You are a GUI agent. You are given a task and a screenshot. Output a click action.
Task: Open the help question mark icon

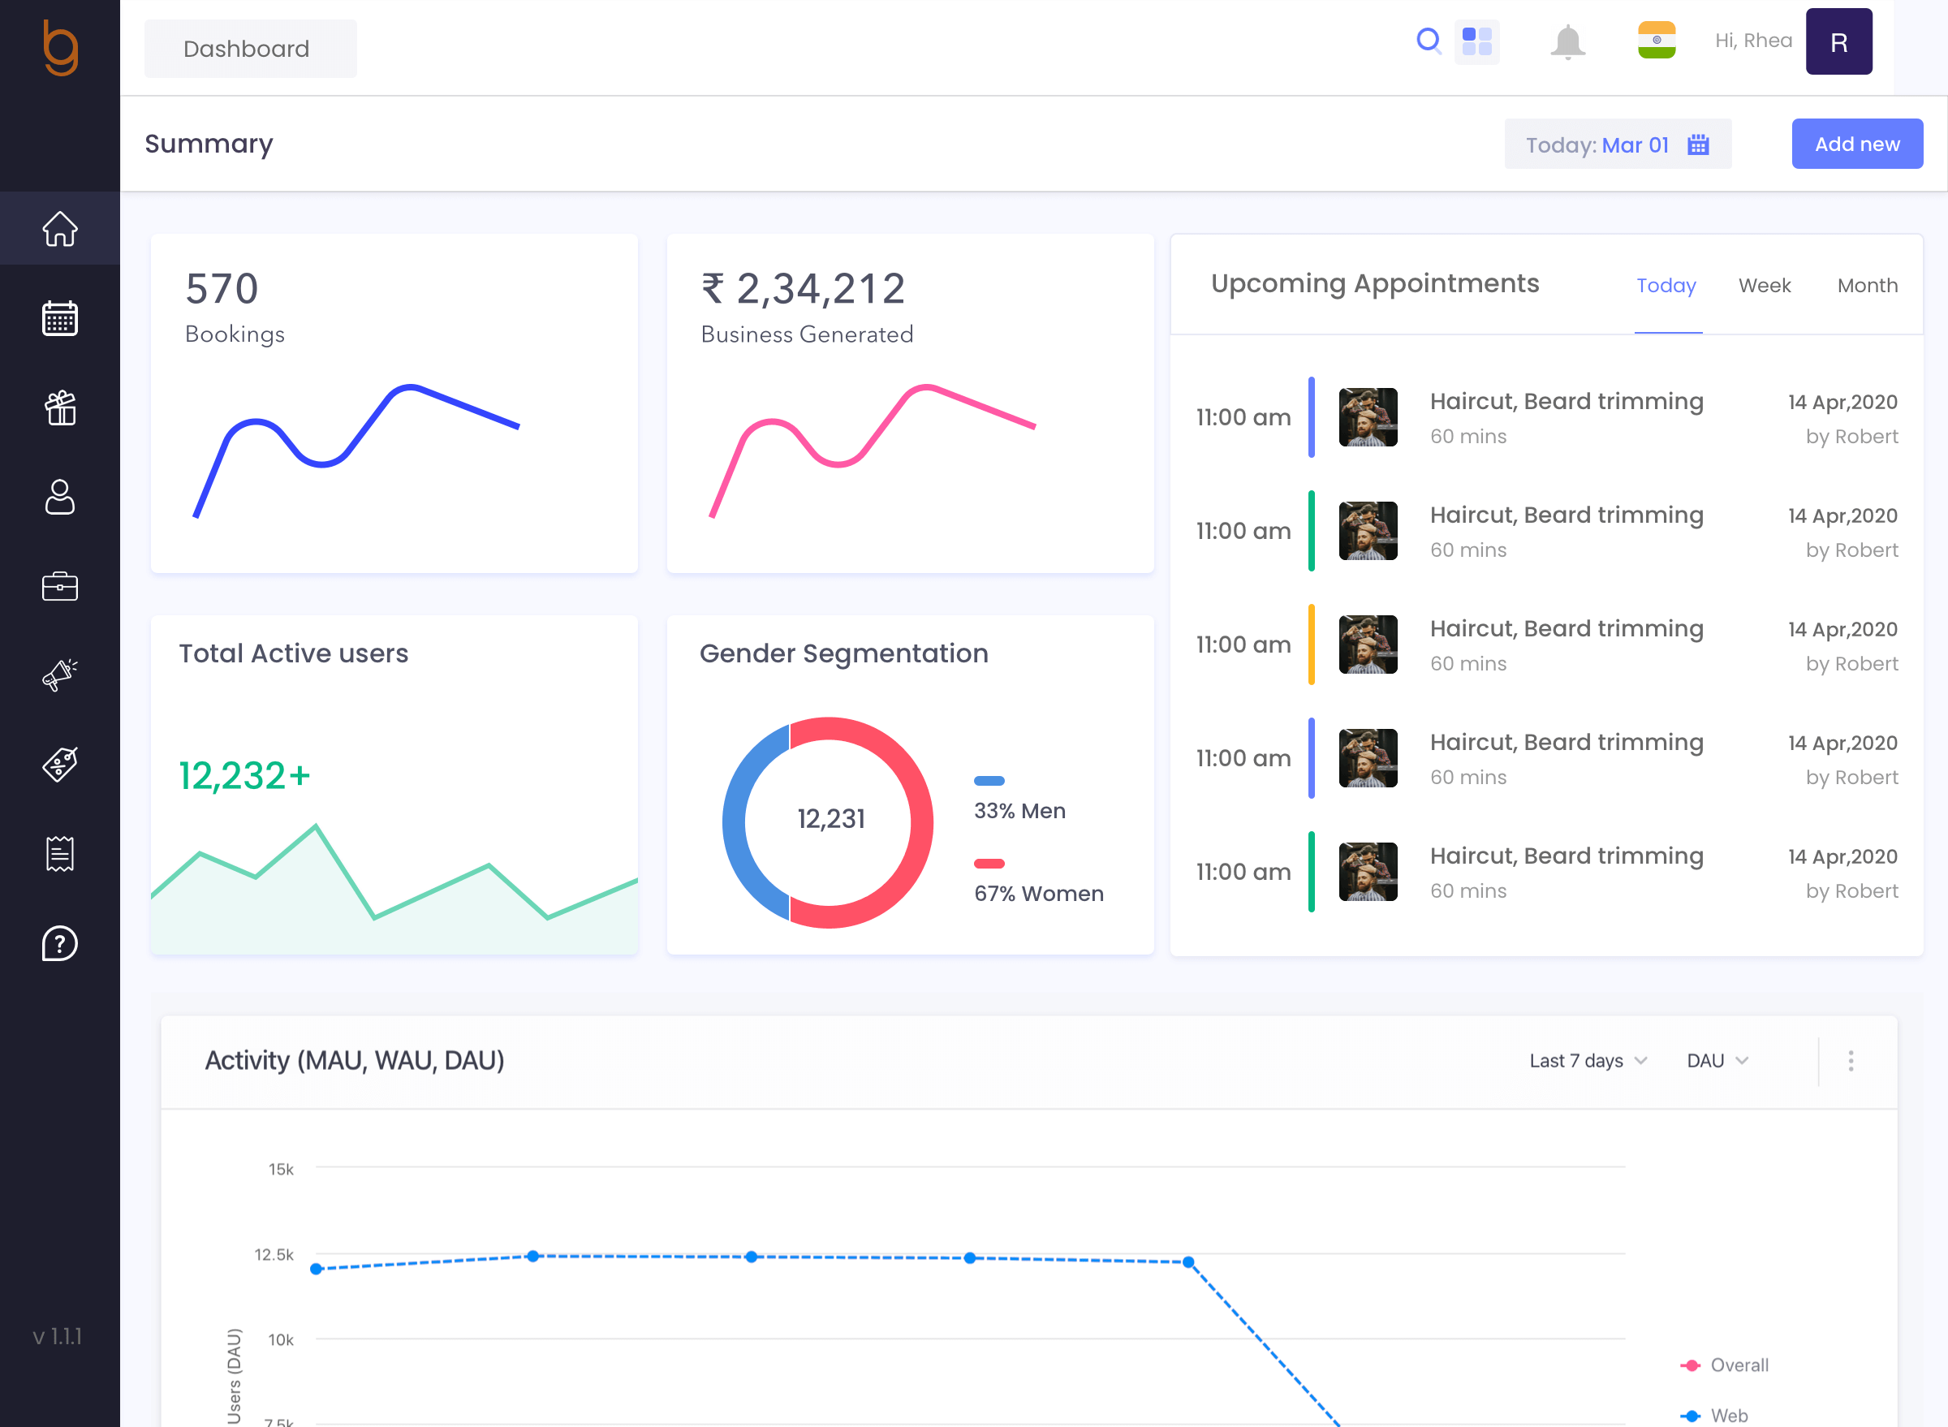tap(59, 943)
